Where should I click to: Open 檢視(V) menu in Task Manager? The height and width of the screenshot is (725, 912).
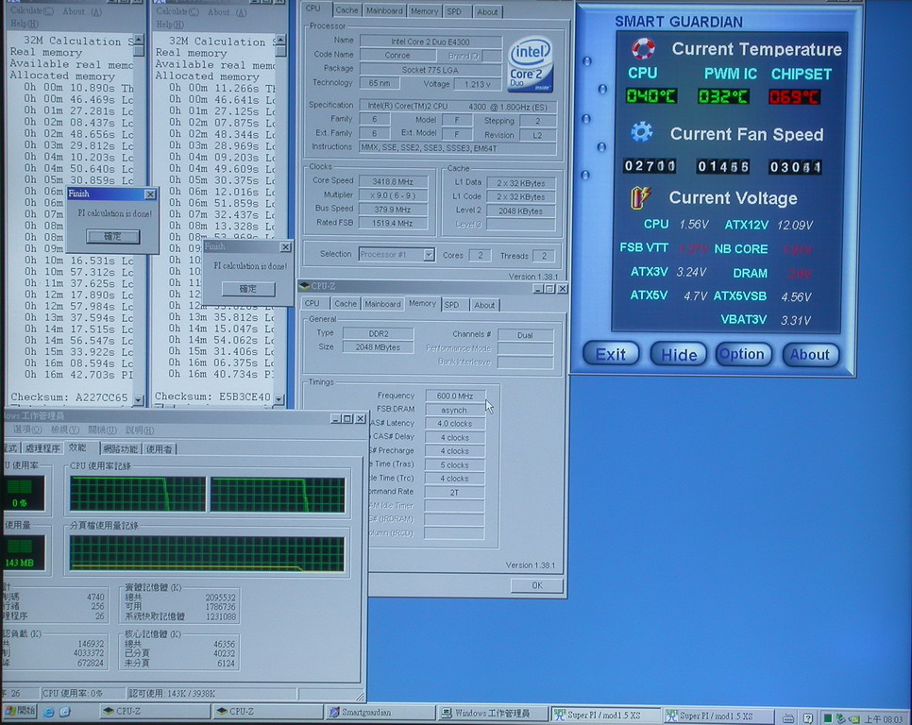coord(64,430)
